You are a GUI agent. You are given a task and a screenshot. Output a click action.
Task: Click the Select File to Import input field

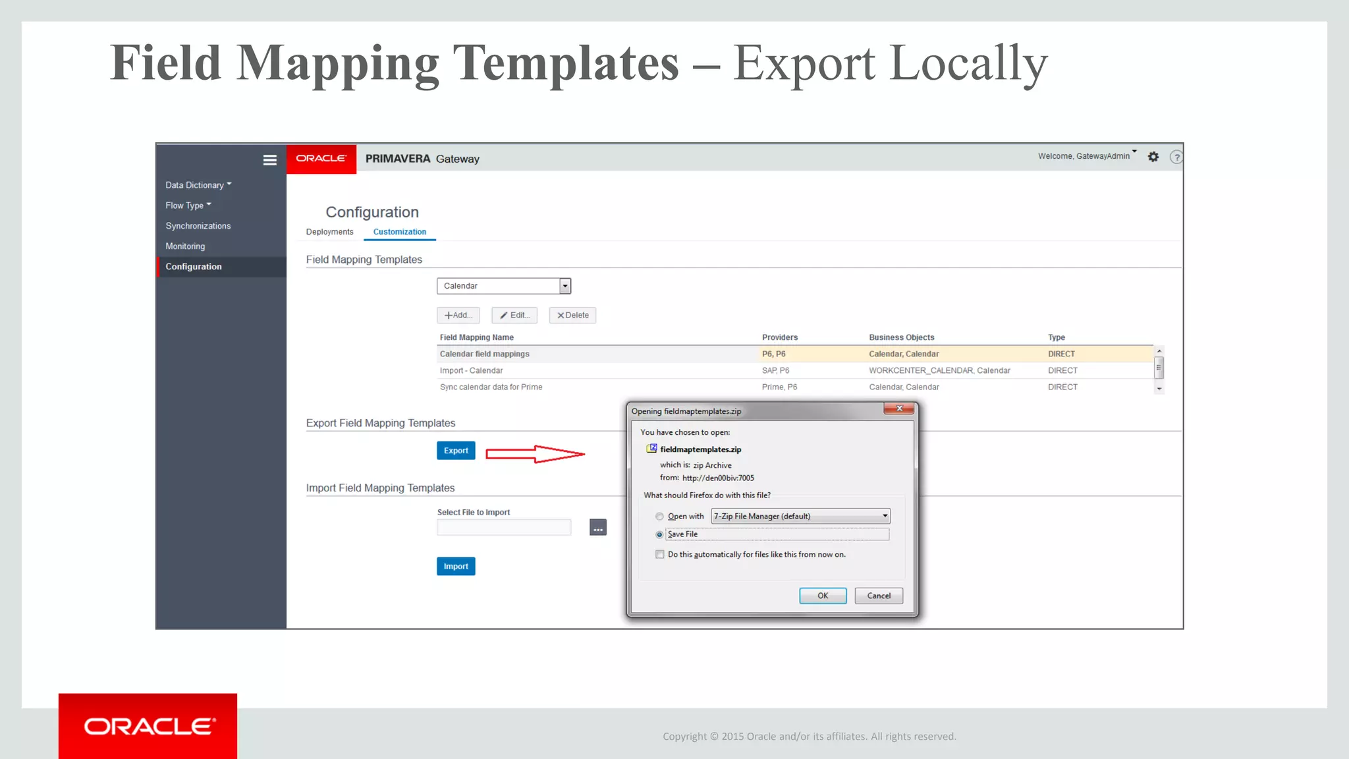pos(504,528)
